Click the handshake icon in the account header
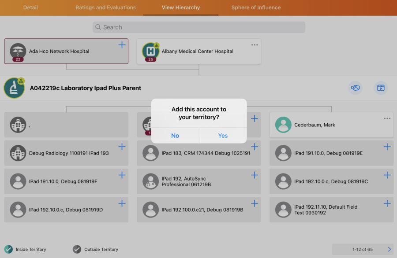 [355, 88]
